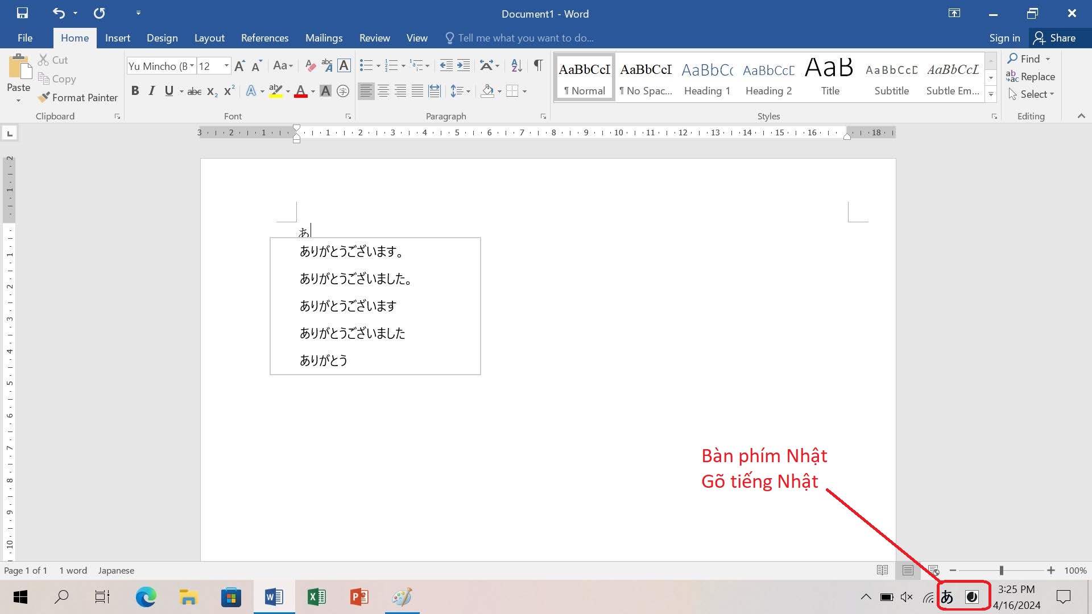Click the Save icon in the title bar
The image size is (1092, 614).
click(22, 13)
